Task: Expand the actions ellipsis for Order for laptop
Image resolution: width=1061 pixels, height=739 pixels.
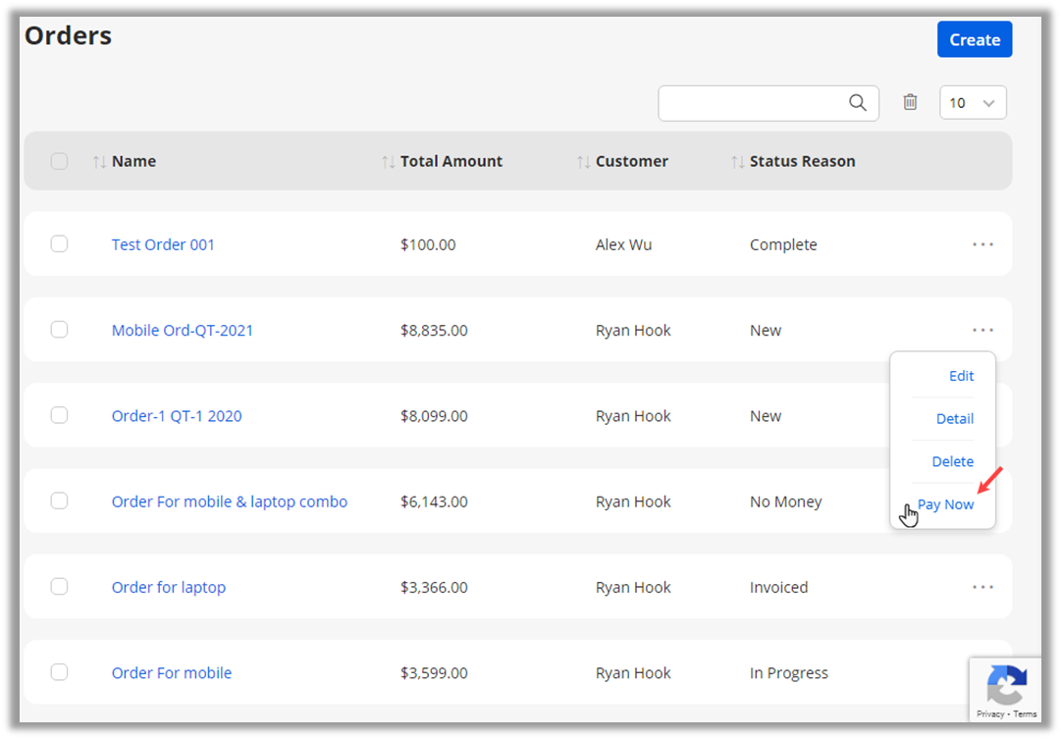Action: click(x=982, y=587)
